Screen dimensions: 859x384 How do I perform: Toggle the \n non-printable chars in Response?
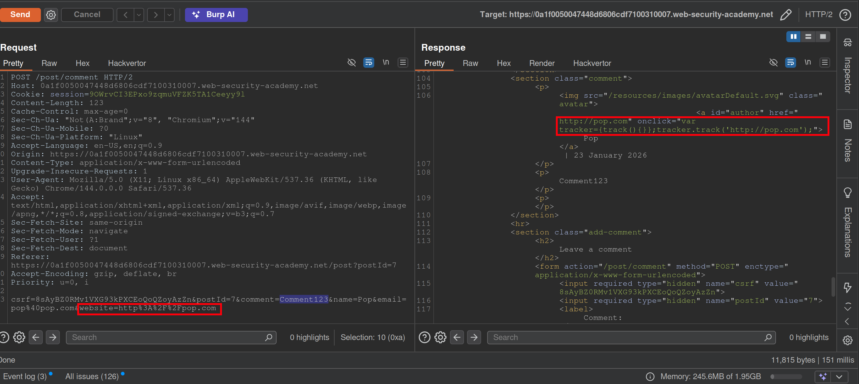pos(807,63)
